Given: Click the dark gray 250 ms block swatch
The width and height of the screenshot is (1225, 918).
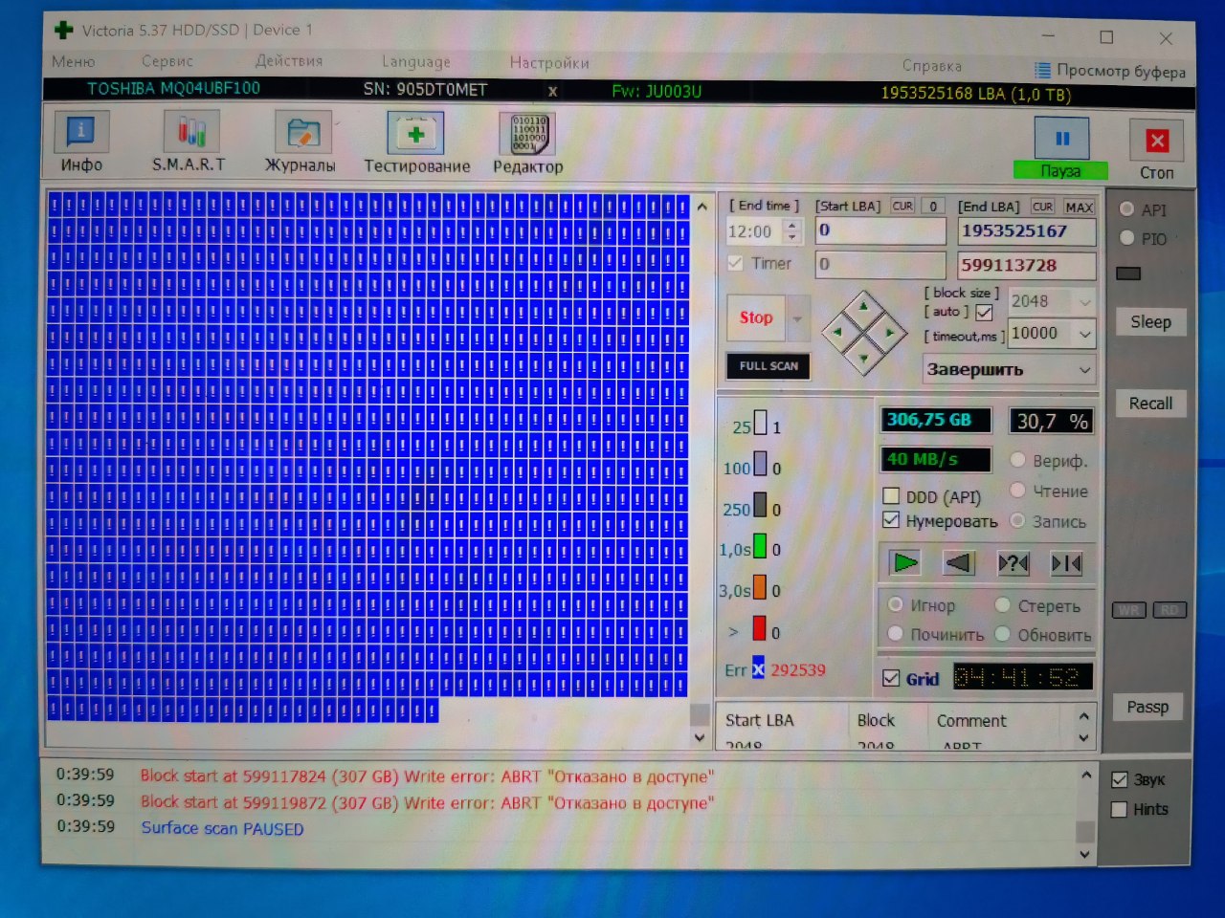Looking at the screenshot, I should (x=760, y=505).
